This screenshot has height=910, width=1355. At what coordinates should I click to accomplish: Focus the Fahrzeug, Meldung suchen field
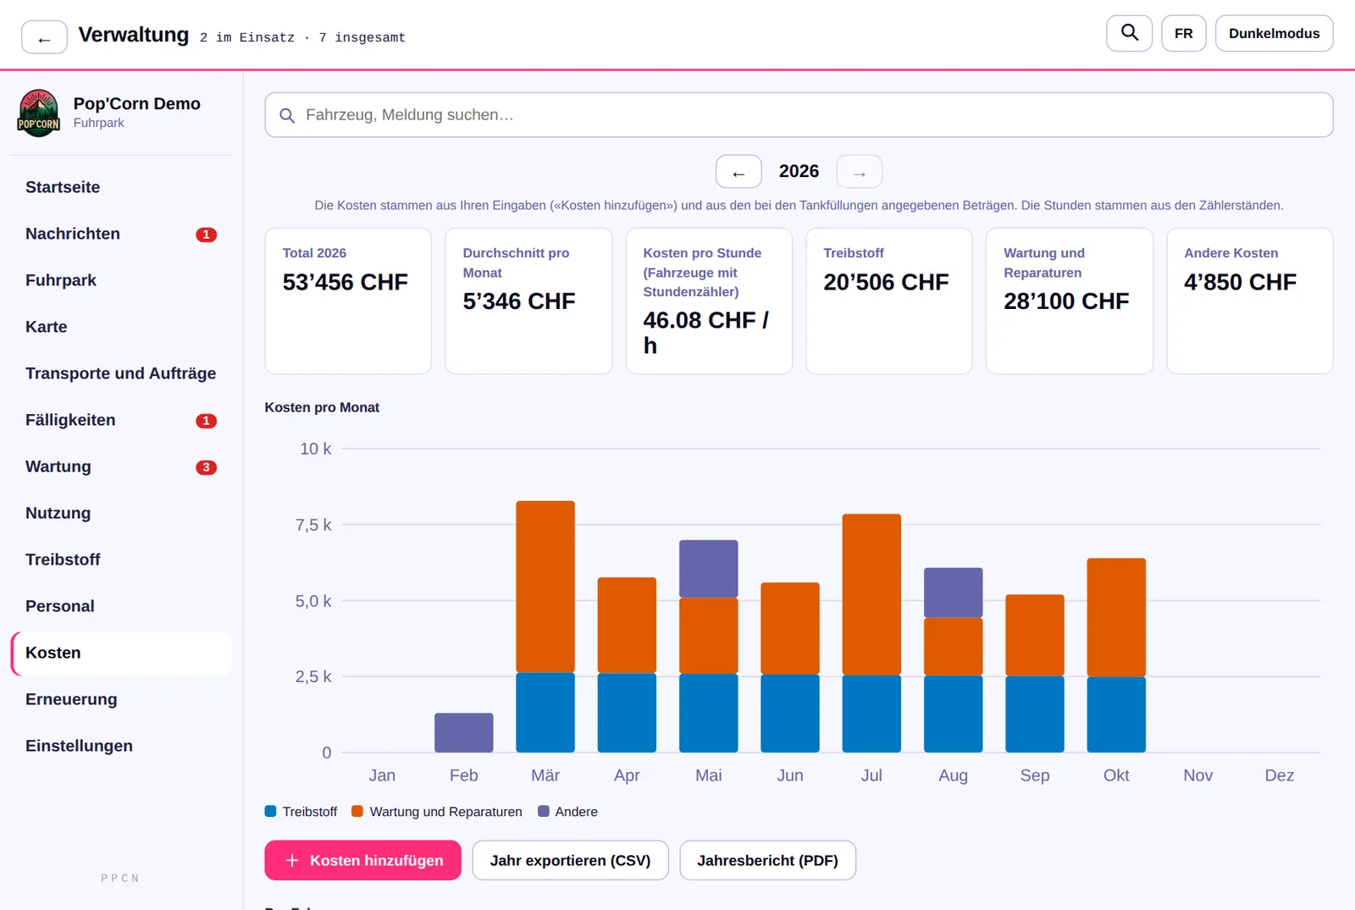coord(799,115)
